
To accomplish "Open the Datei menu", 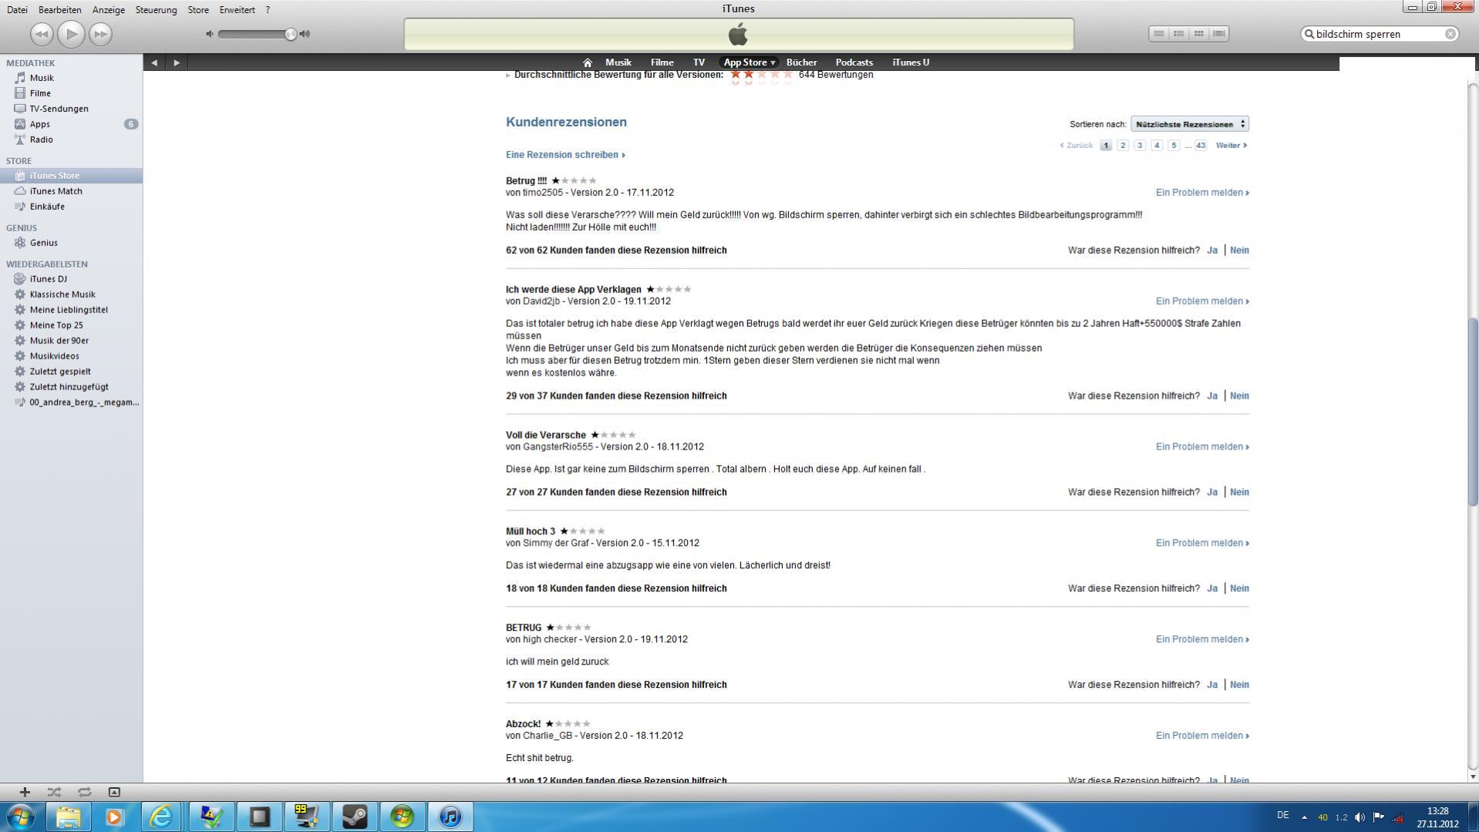I will click(17, 10).
